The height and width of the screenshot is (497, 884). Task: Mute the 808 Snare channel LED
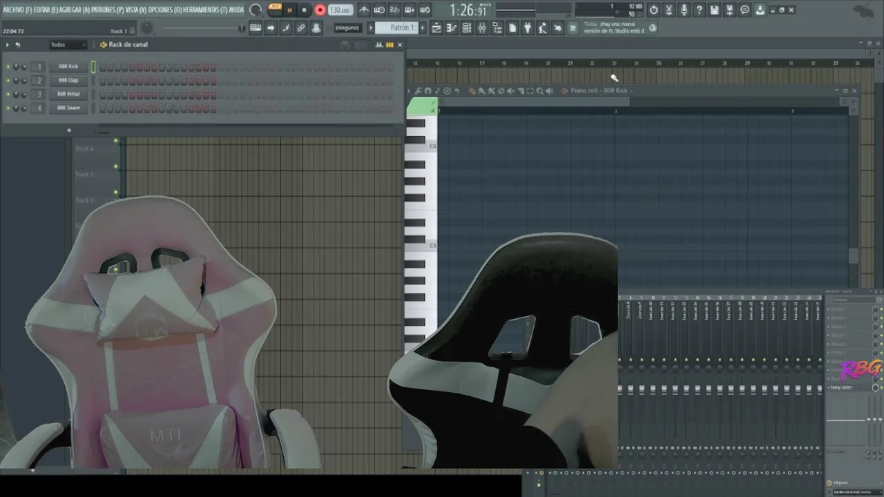[8, 108]
